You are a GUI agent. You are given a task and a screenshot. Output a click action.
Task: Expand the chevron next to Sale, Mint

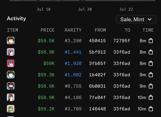[150, 20]
